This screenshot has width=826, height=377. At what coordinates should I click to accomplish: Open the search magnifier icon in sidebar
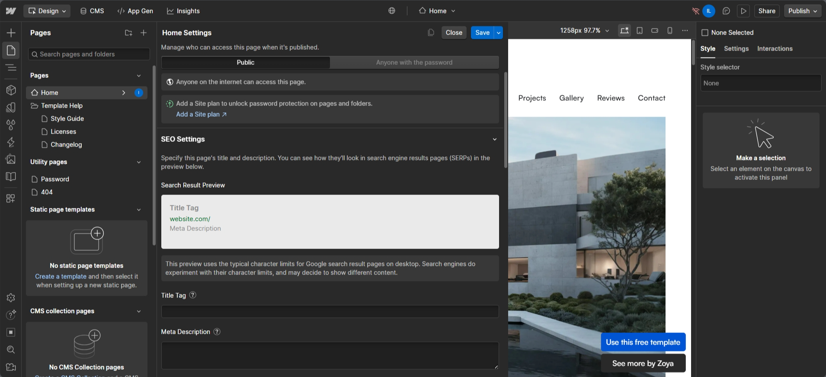(11, 349)
